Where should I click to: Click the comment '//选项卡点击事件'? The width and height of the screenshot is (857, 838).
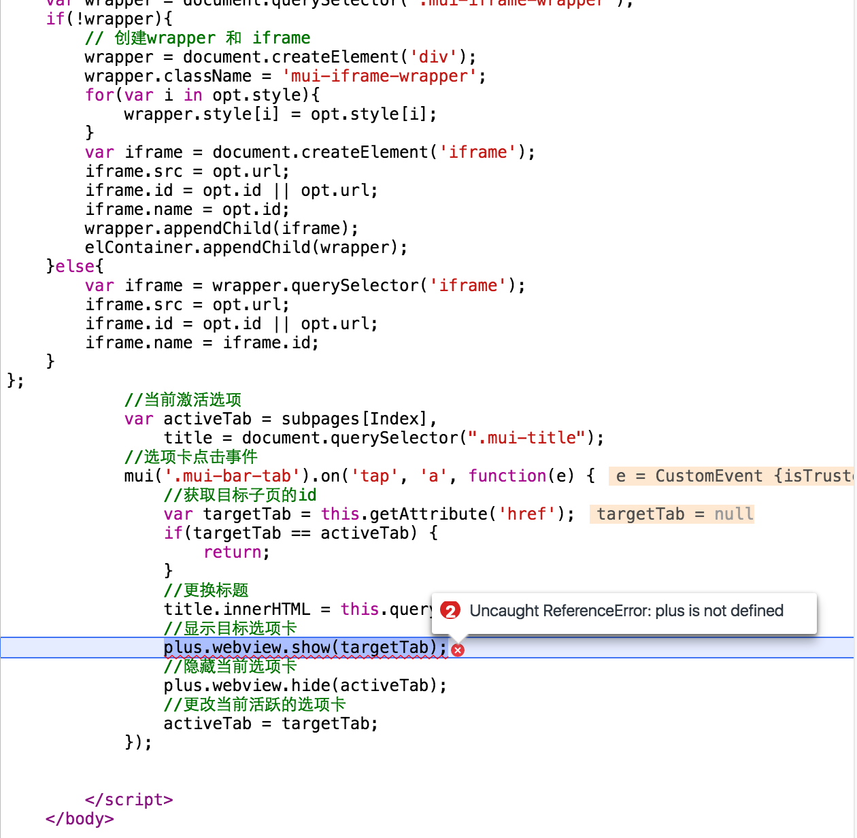[191, 457]
